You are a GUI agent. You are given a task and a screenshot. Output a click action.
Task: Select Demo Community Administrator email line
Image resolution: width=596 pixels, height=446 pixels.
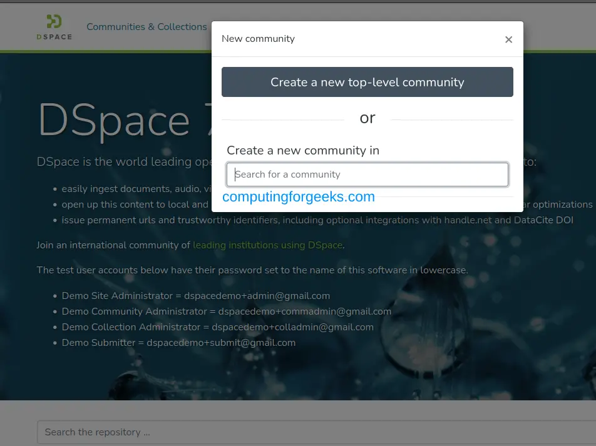pos(227,312)
